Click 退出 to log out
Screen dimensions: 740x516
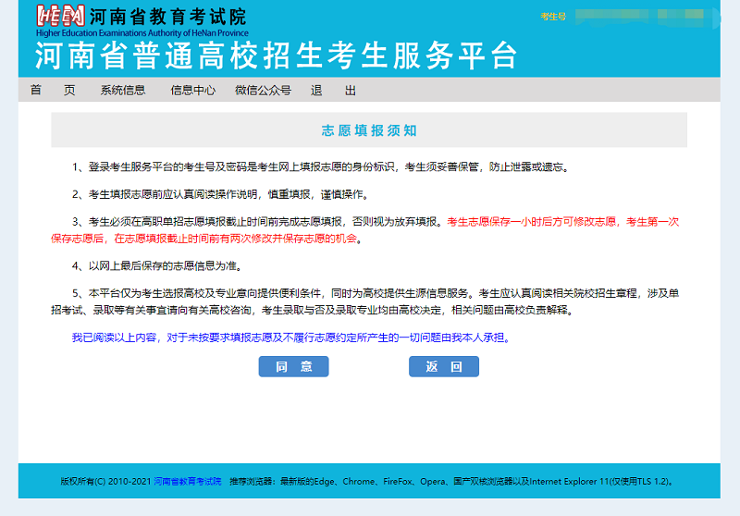[333, 90]
